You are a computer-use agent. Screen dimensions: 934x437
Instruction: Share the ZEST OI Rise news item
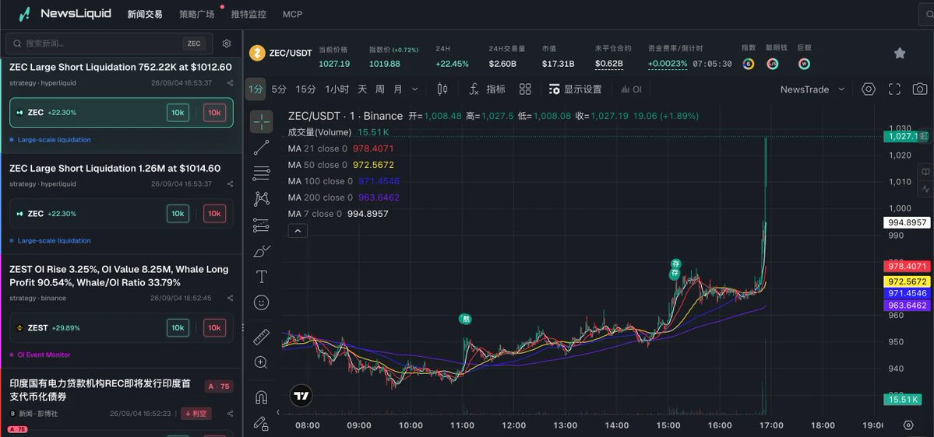pyautogui.click(x=230, y=299)
